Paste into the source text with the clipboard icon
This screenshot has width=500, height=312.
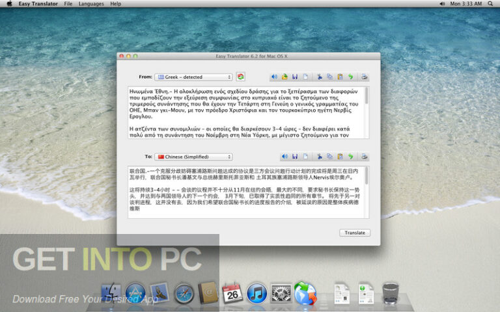pyautogui.click(x=340, y=77)
